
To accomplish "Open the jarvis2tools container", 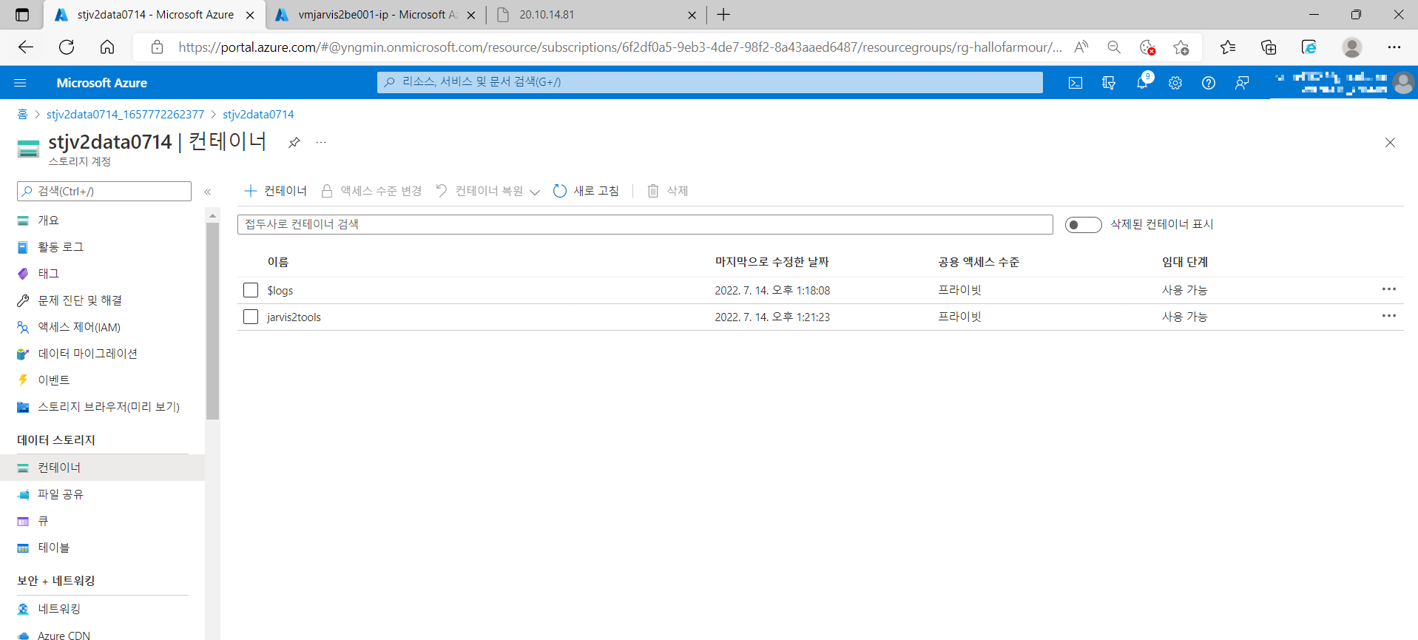I will point(294,317).
